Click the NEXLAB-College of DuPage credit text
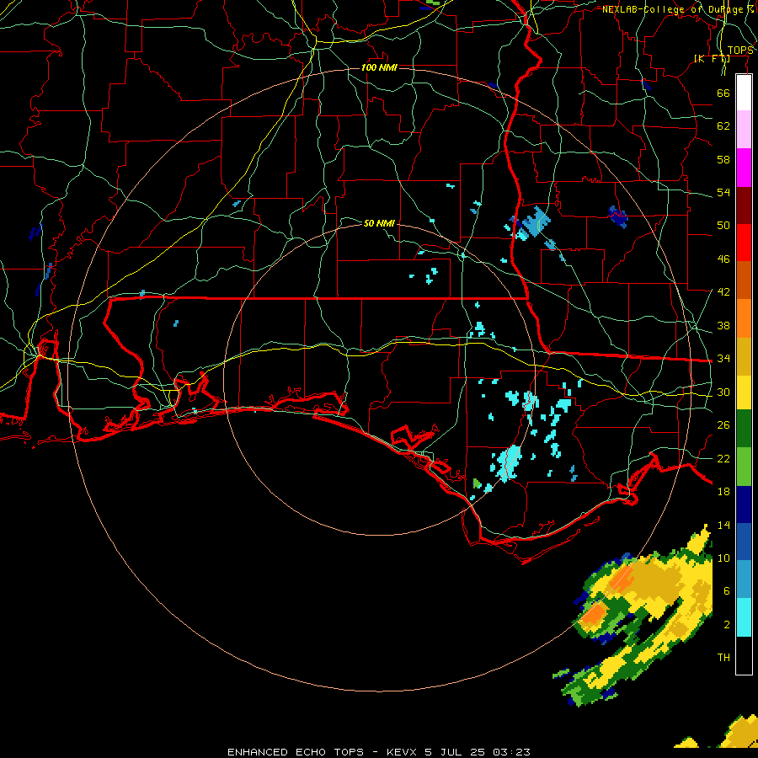Image resolution: width=758 pixels, height=758 pixels. pos(678,9)
